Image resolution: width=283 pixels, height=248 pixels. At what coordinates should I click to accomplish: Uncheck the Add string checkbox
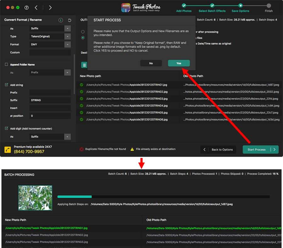click(x=7, y=85)
